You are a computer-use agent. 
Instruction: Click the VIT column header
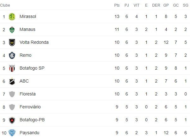[x=137, y=5]
